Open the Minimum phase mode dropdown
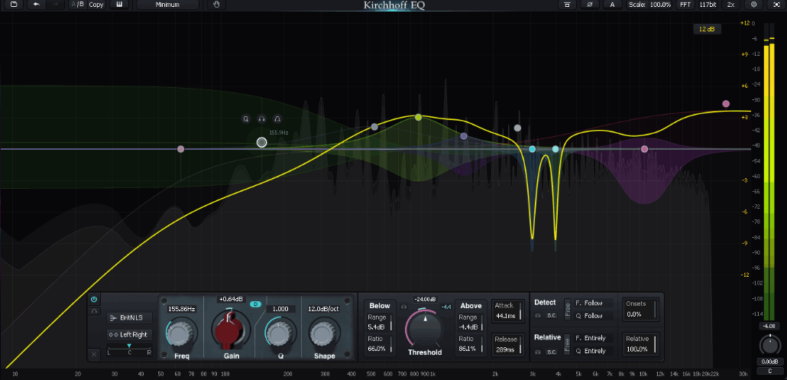The width and height of the screenshot is (787, 380). coord(168,5)
